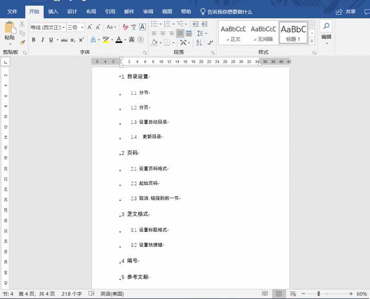Switch to Print Layout view icon
370x299 pixels.
(x=279, y=293)
